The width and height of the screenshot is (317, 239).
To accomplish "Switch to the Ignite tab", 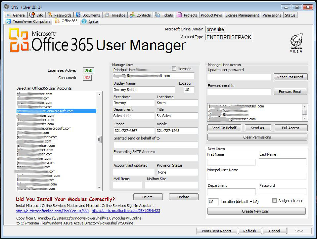I will (x=90, y=21).
